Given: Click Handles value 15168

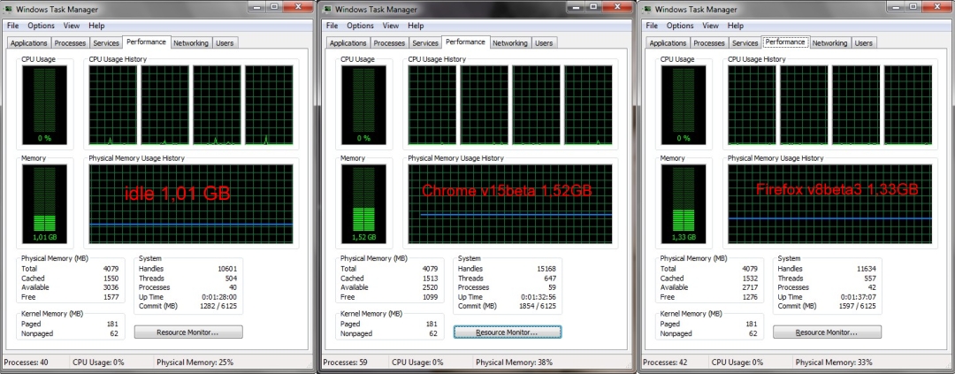Looking at the screenshot, I should click(546, 269).
